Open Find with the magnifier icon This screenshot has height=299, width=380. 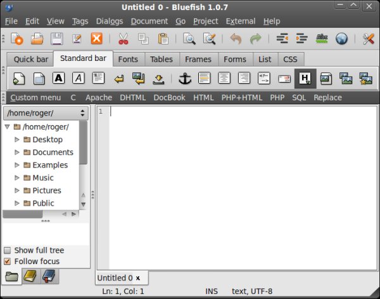tap(189, 39)
